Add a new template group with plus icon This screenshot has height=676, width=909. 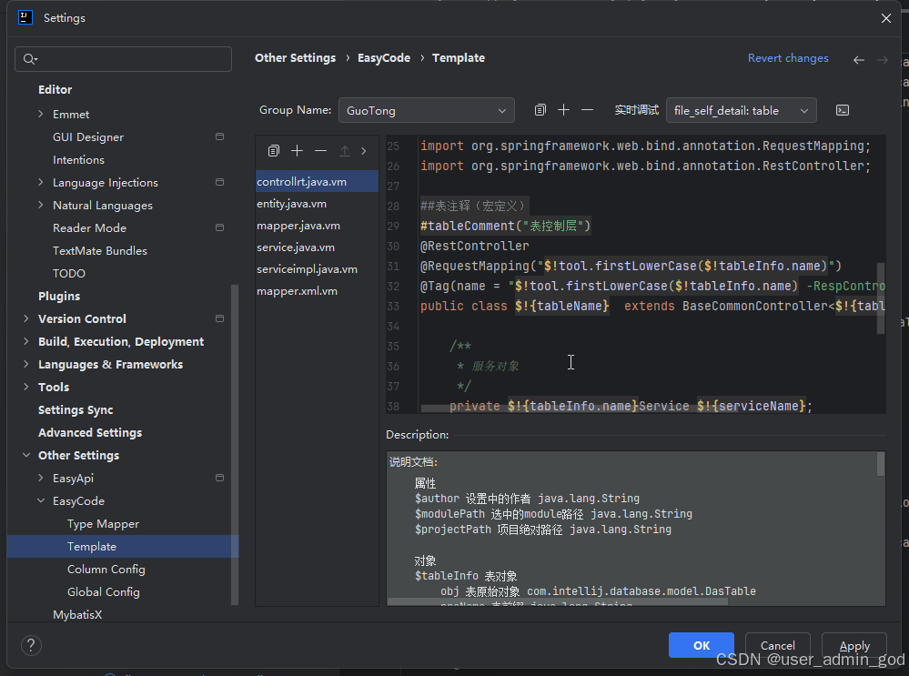click(x=563, y=109)
